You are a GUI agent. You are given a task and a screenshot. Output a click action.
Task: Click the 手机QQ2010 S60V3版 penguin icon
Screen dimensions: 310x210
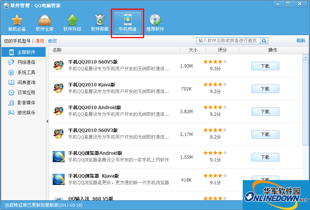point(59,134)
